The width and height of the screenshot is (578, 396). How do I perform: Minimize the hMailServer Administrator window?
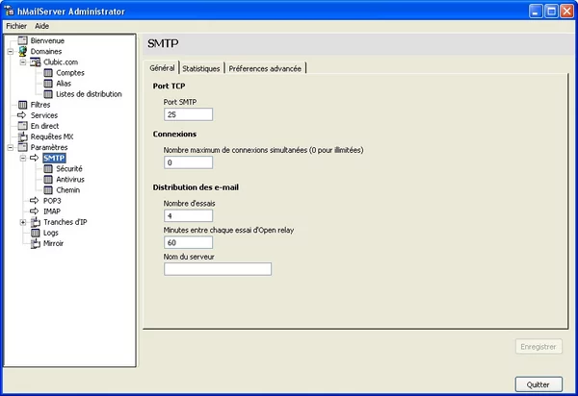tap(536, 11)
